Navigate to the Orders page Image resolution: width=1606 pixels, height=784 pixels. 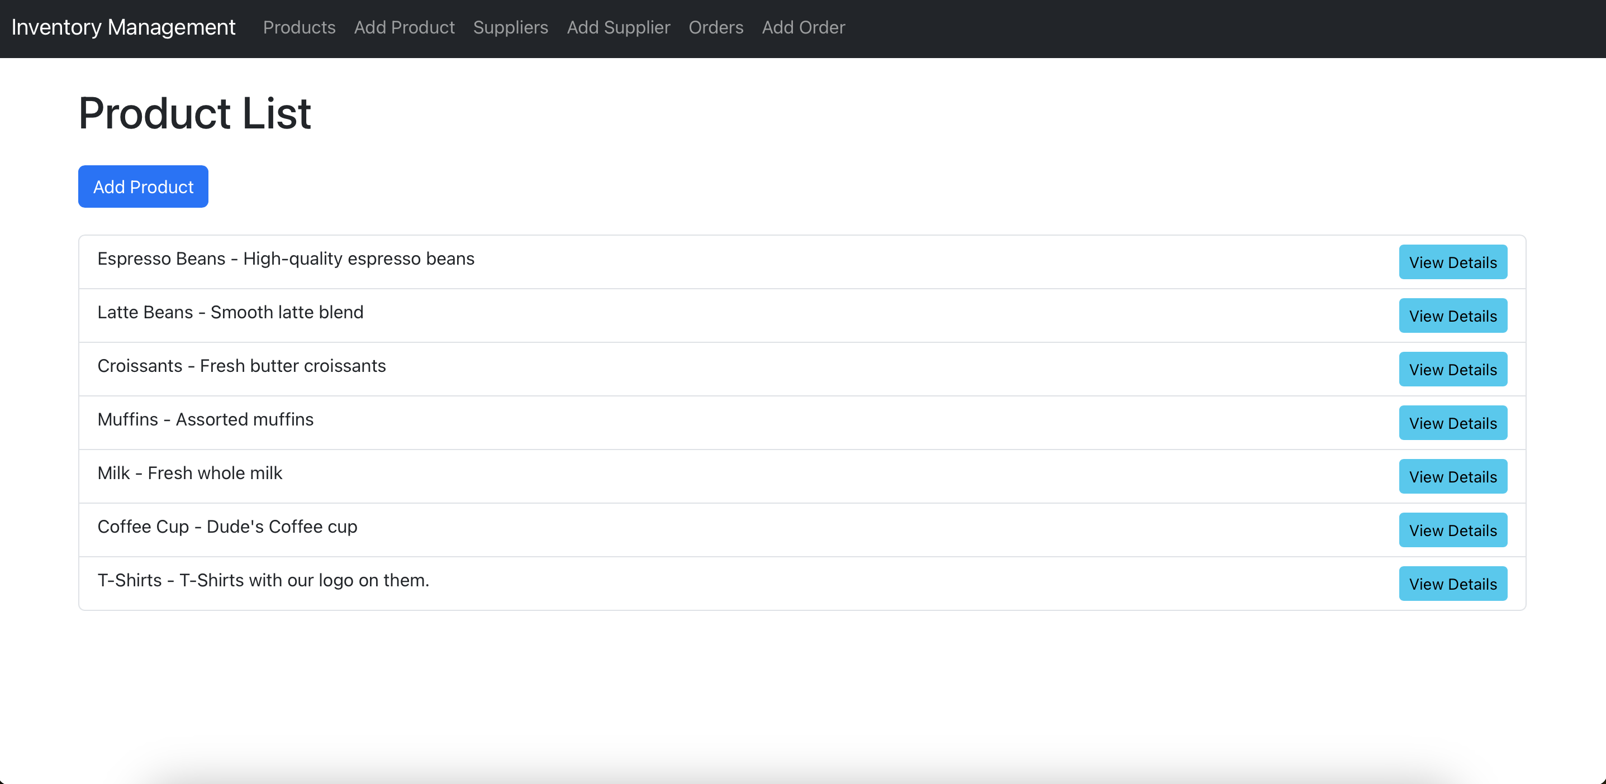click(x=715, y=27)
